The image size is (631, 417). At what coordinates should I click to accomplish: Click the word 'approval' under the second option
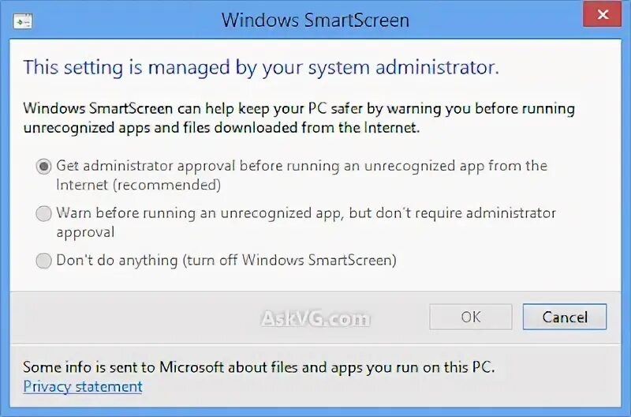[85, 232]
